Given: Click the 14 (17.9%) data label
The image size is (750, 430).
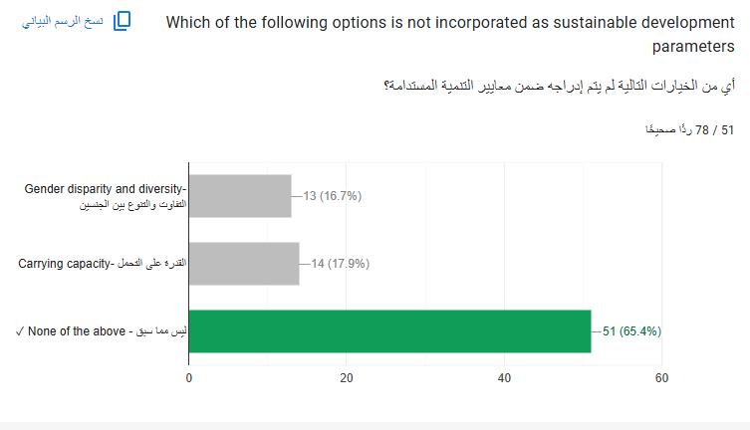Looking at the screenshot, I should coord(340,264).
